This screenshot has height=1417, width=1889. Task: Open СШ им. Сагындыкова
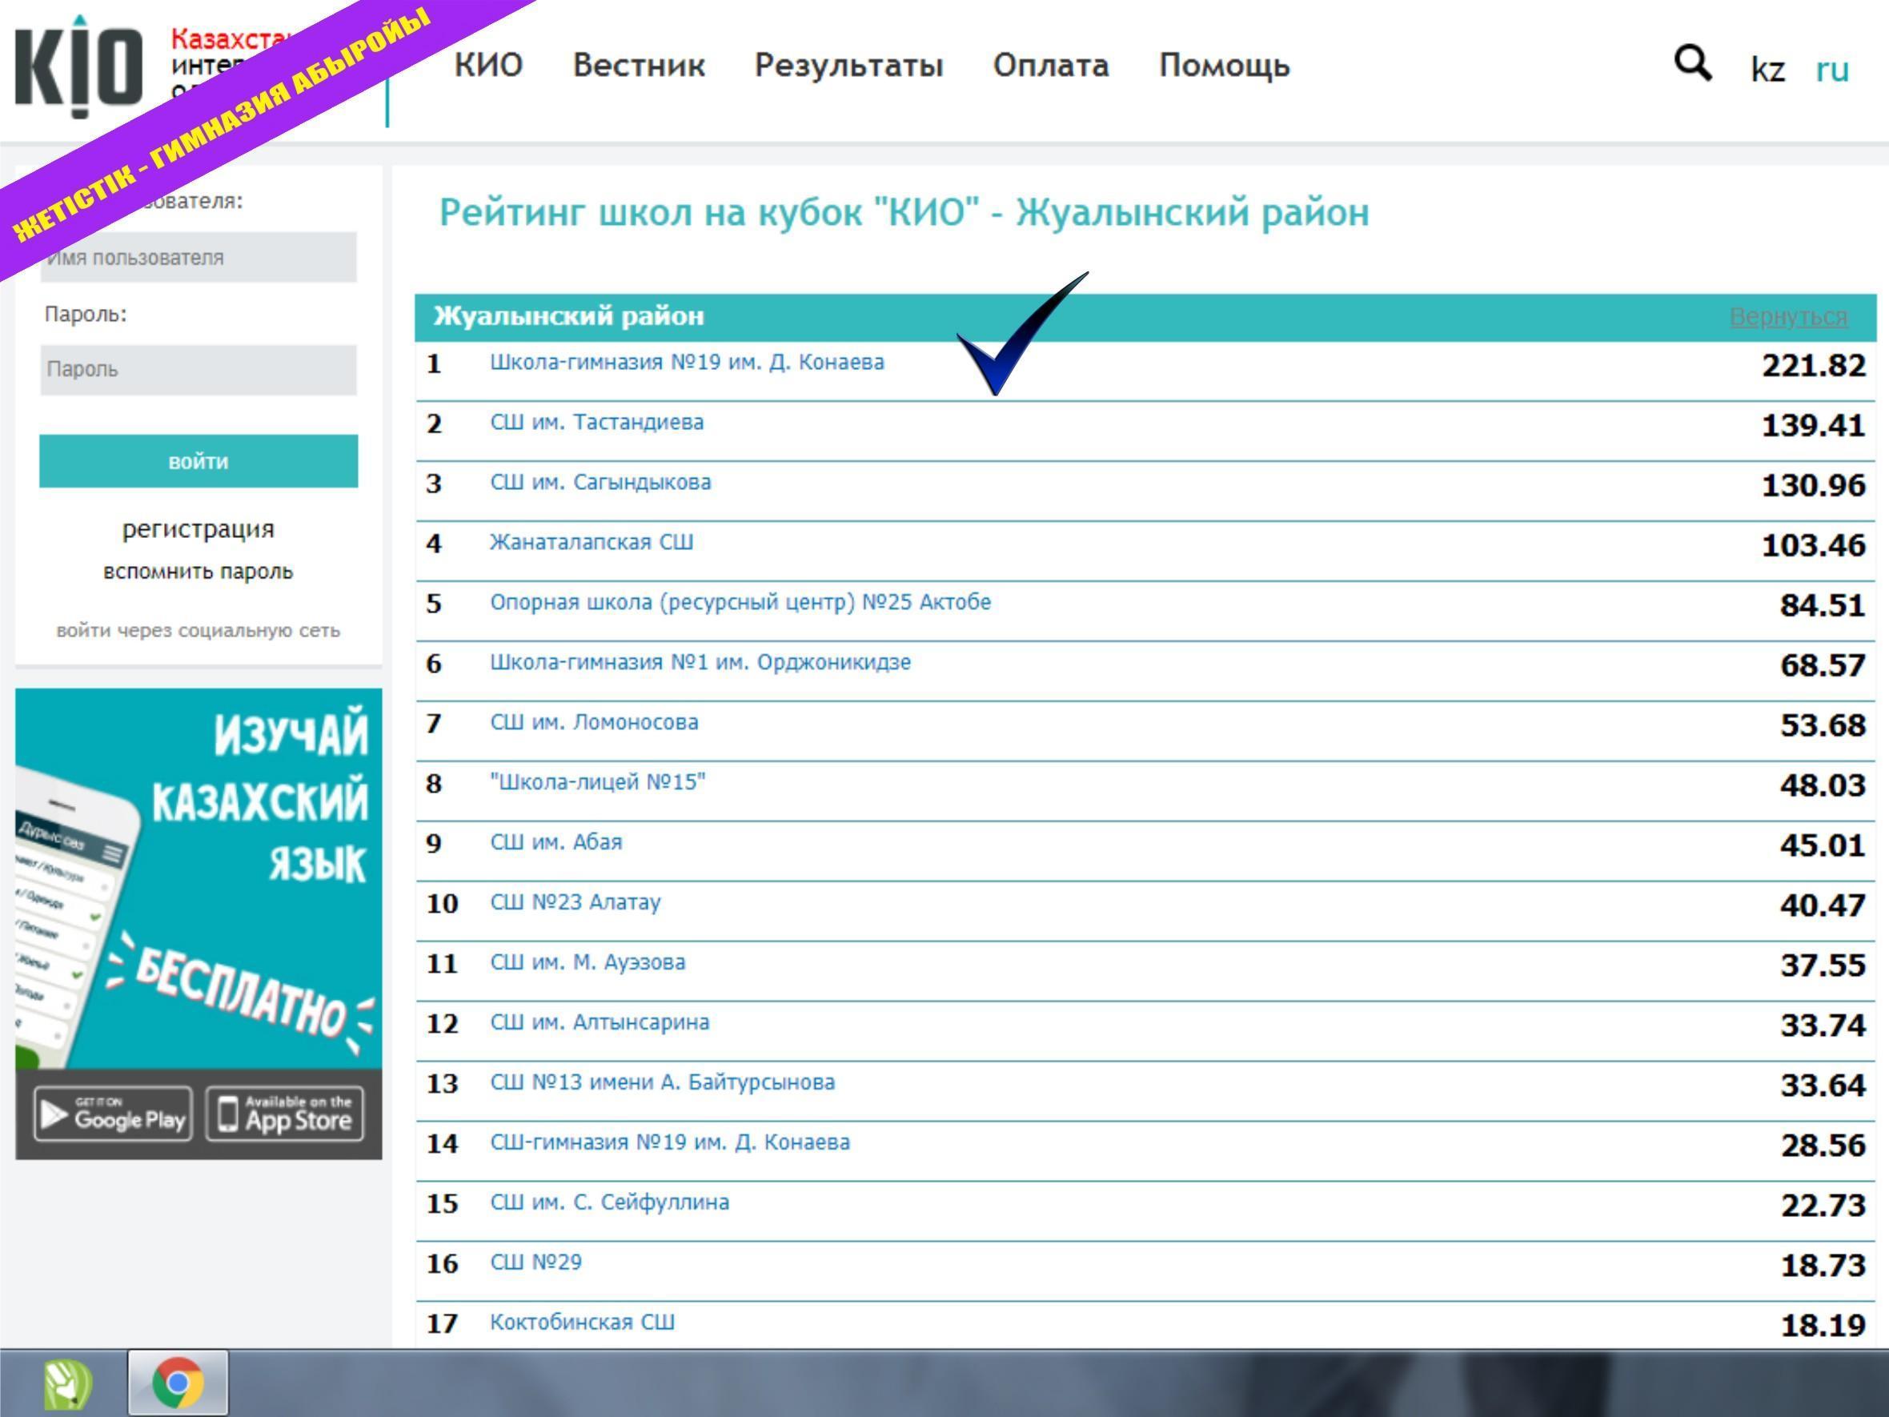[x=600, y=482]
